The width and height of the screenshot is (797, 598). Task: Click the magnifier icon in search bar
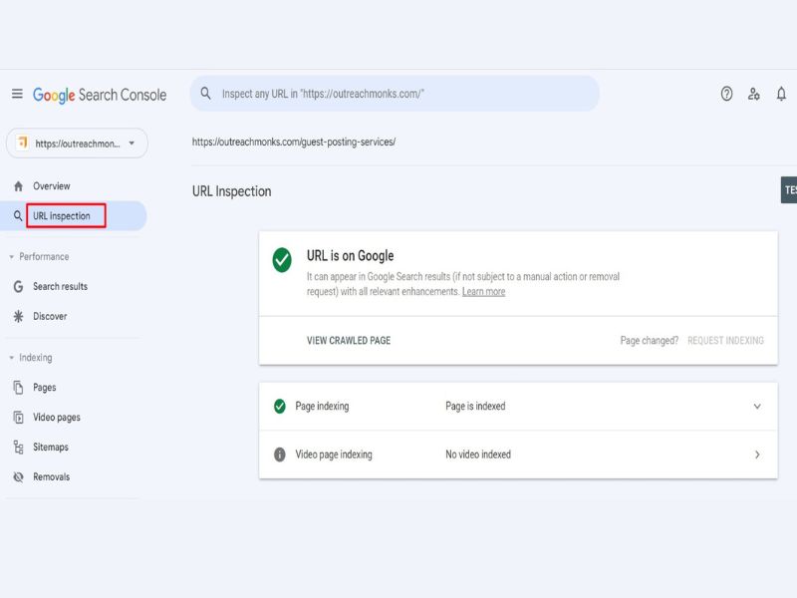pos(205,93)
